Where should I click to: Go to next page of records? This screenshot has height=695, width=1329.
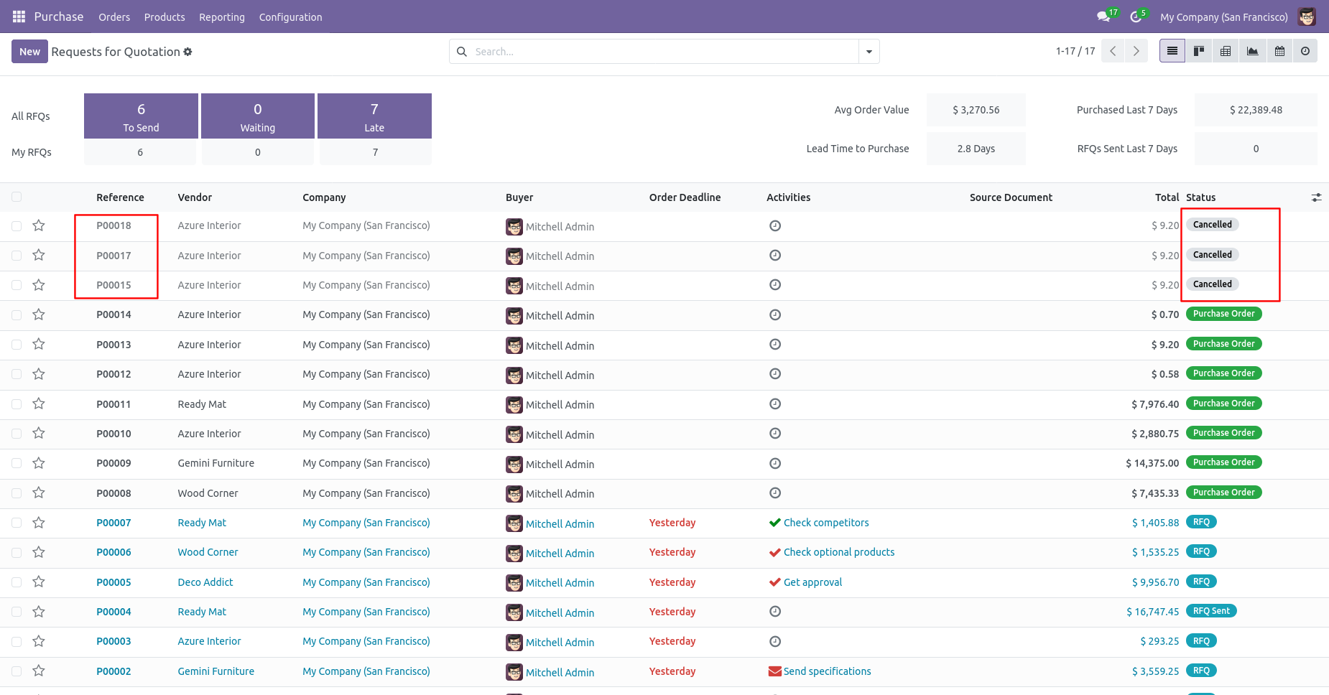click(1136, 51)
